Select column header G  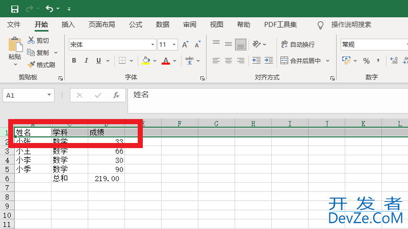pyautogui.click(x=216, y=124)
